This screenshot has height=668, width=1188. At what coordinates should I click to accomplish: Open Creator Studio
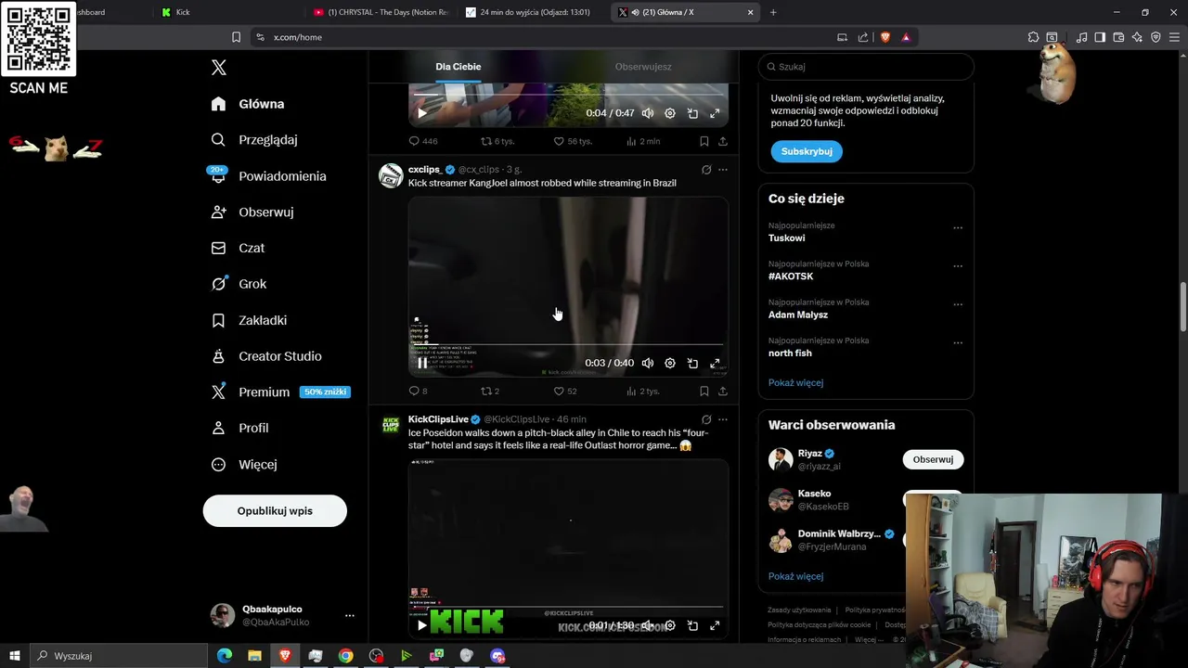pyautogui.click(x=265, y=356)
